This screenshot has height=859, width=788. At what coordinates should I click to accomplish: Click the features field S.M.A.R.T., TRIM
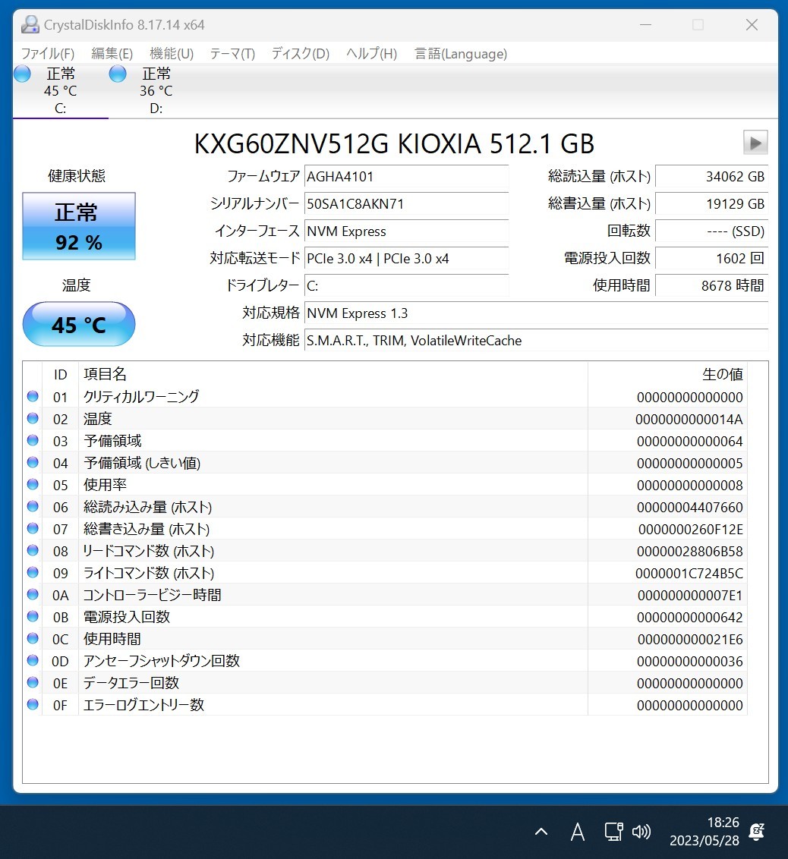click(x=536, y=341)
